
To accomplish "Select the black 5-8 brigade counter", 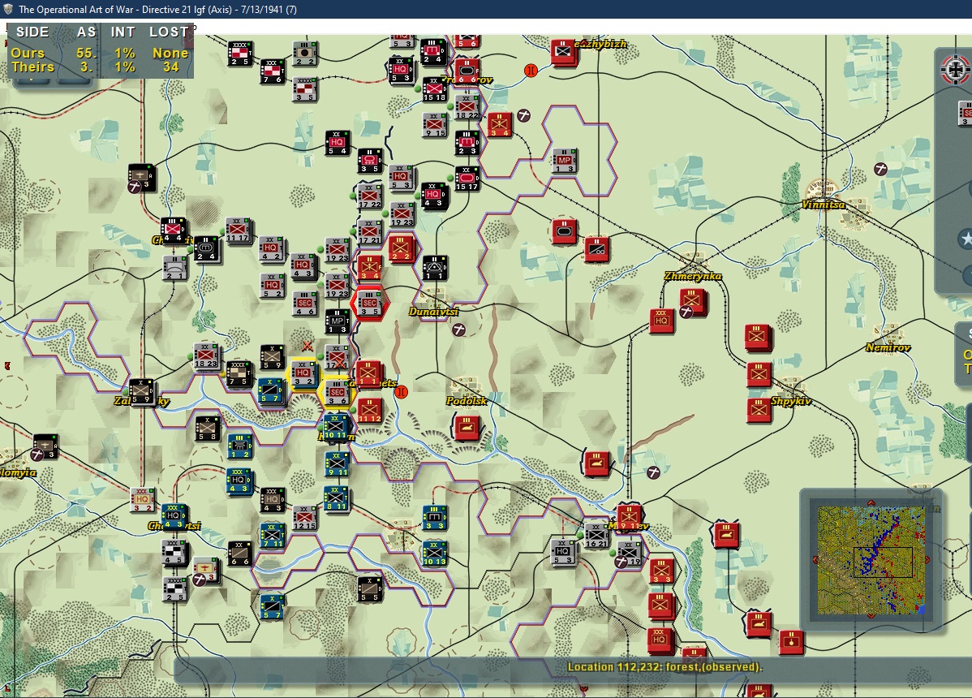I will tap(207, 429).
